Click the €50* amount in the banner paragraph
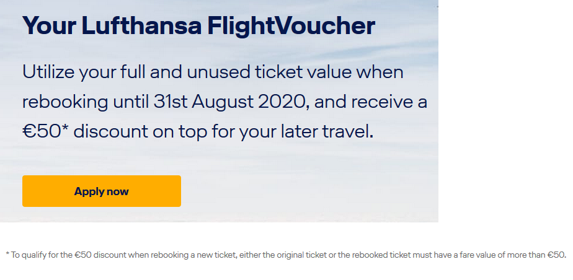573x280 pixels. click(x=46, y=131)
